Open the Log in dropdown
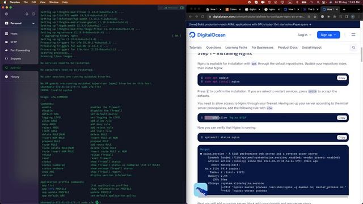Screen dimensions: 363x204 pos(305,35)
